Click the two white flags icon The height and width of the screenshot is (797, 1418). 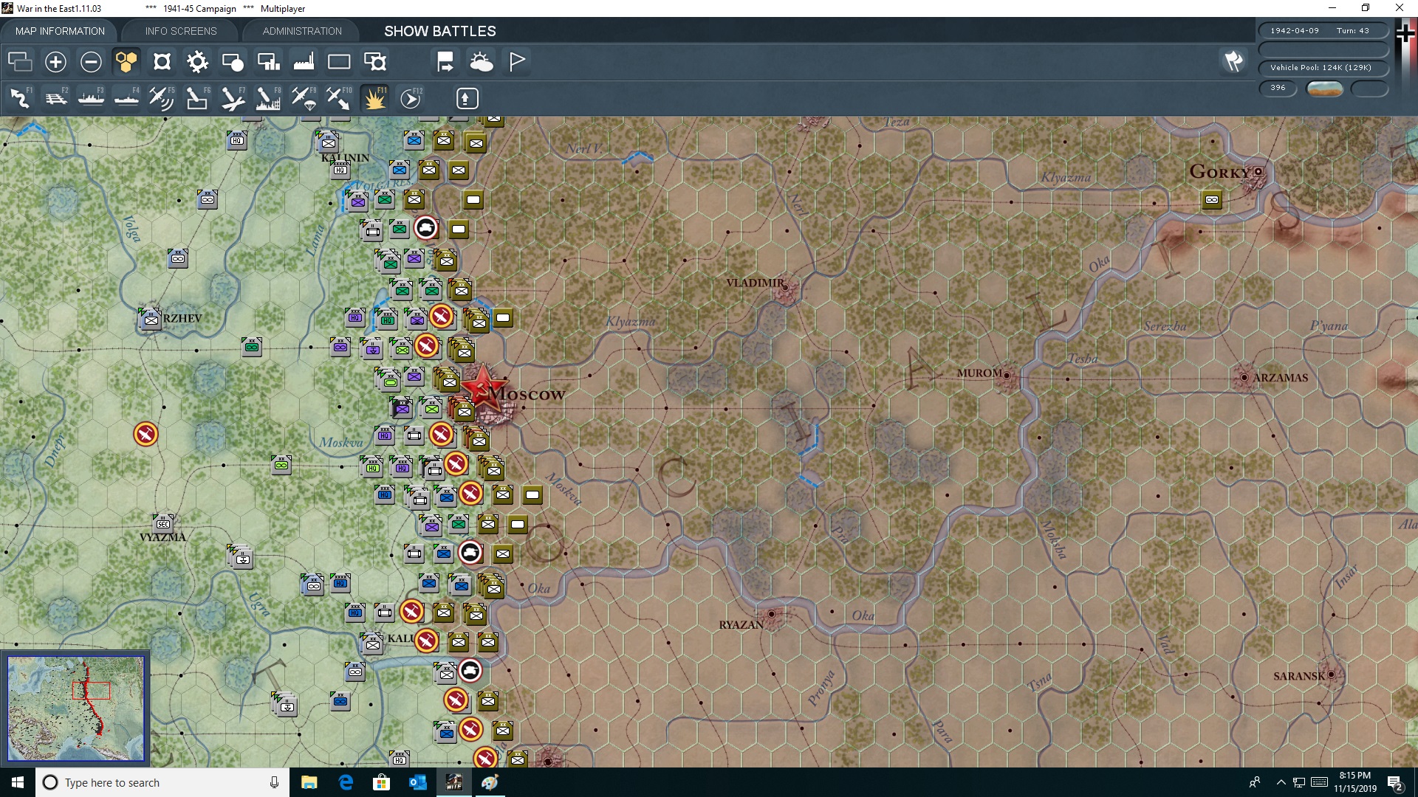coord(1234,62)
